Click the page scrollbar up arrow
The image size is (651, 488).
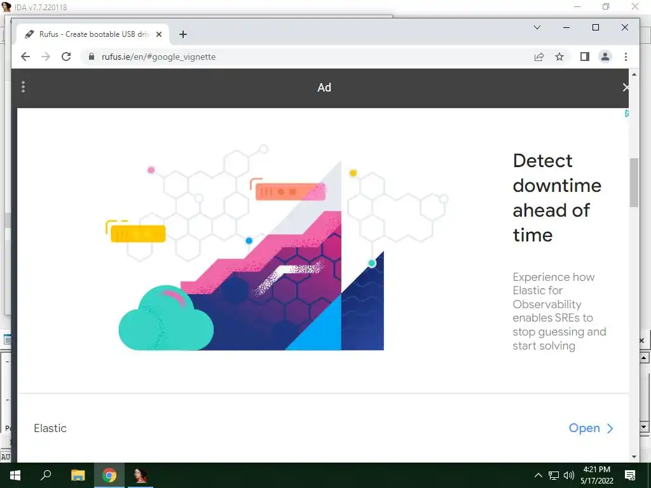634,74
